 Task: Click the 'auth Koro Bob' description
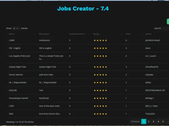pos(46,75)
